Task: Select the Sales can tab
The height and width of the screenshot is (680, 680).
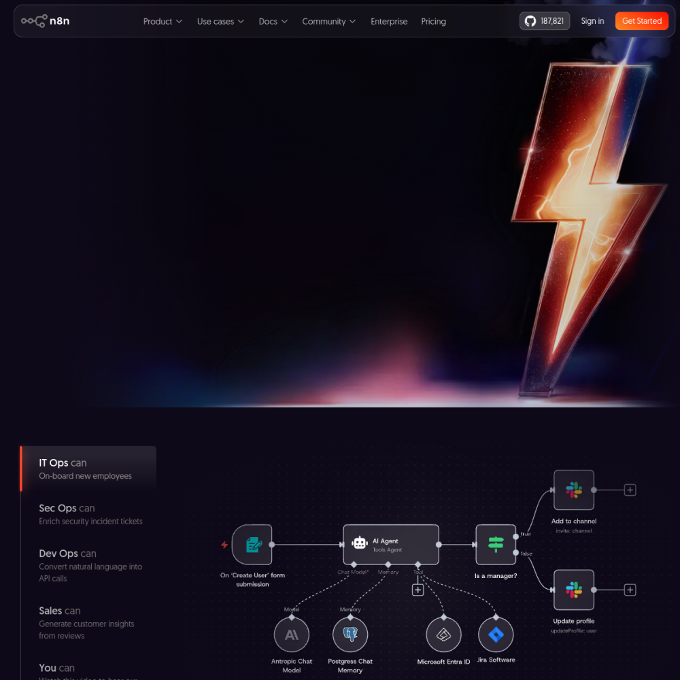Action: [x=88, y=622]
